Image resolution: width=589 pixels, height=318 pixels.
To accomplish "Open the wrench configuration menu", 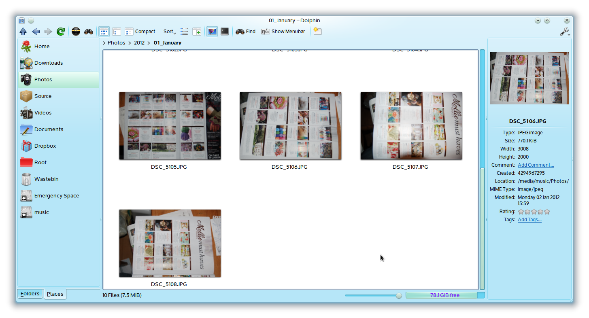I will [565, 32].
